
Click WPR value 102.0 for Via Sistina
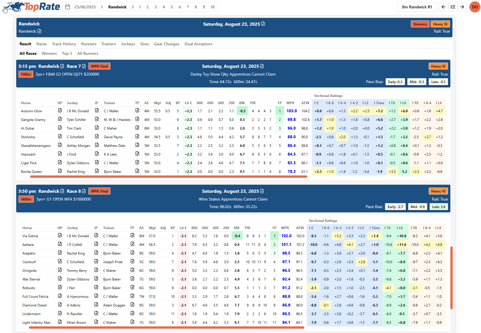286,236
